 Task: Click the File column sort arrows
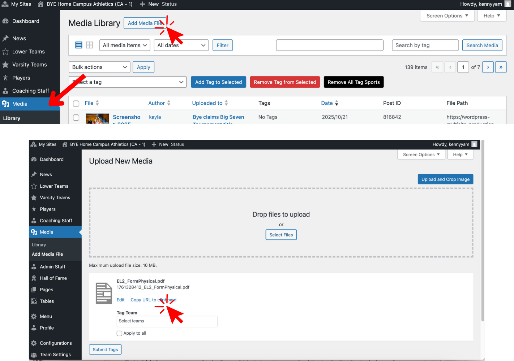(97, 103)
